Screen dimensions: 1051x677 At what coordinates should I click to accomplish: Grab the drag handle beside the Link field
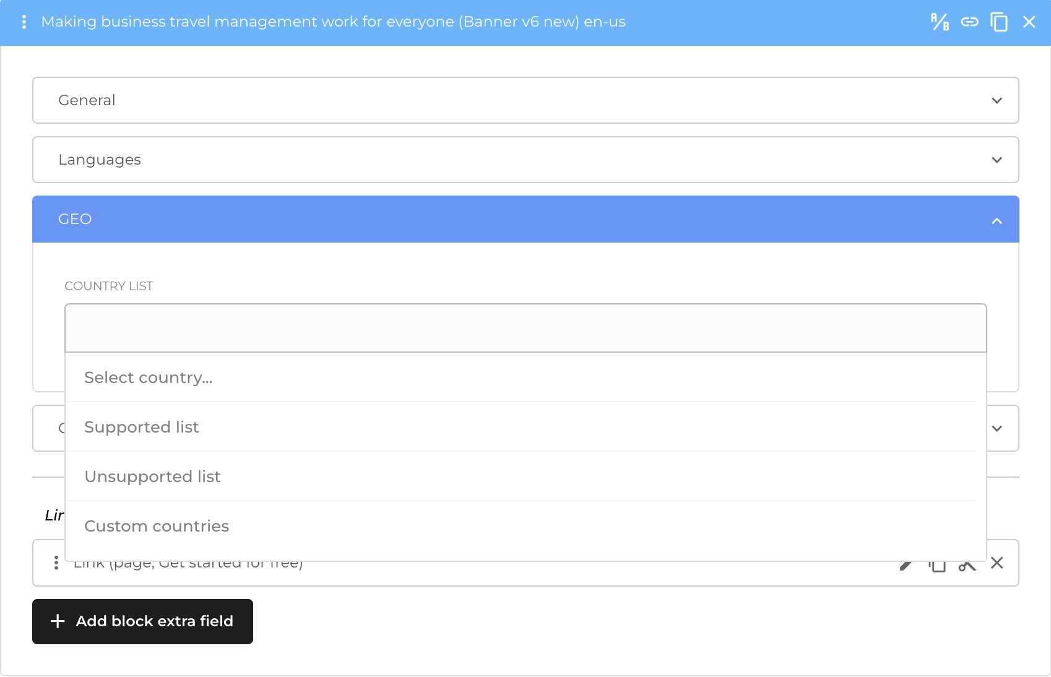click(x=56, y=563)
